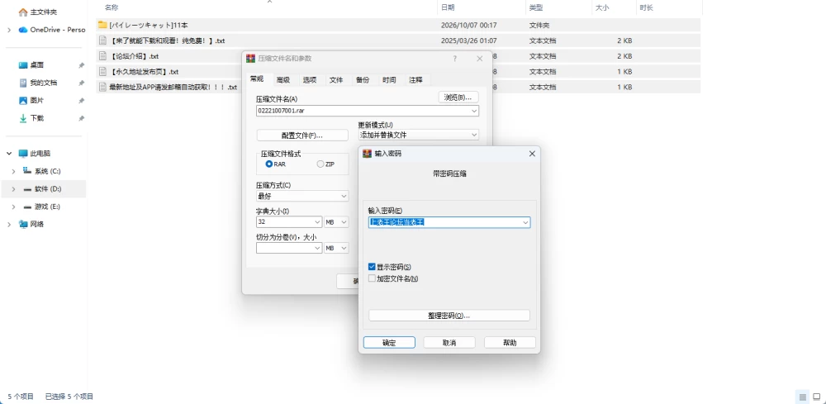Click the 系统 (C:) drive icon
This screenshot has height=404, width=826.
(27, 171)
